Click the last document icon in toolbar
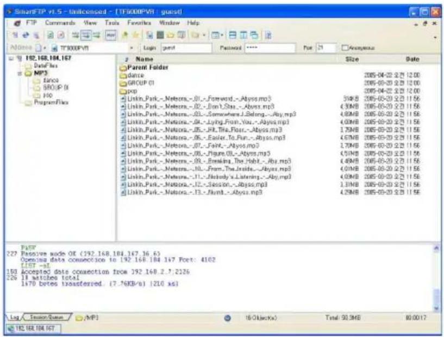This screenshot has width=444, height=337. point(268,35)
